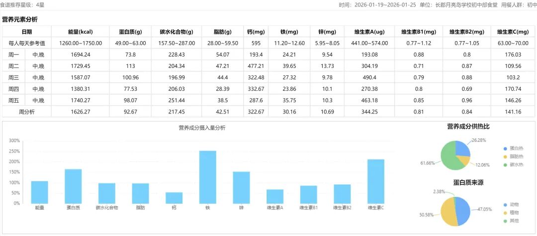
Task: Click the 能量(kcal) column header
Action: click(x=81, y=32)
